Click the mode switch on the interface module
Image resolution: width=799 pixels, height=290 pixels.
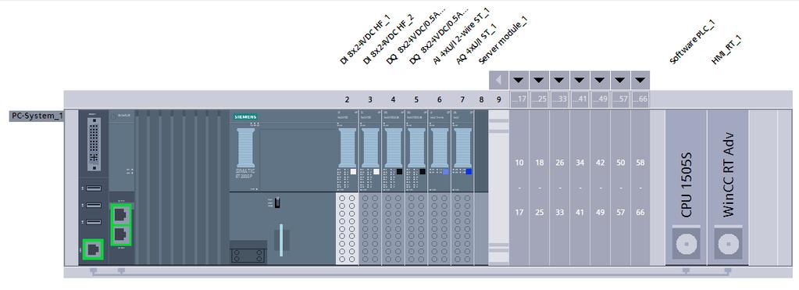coord(276,202)
